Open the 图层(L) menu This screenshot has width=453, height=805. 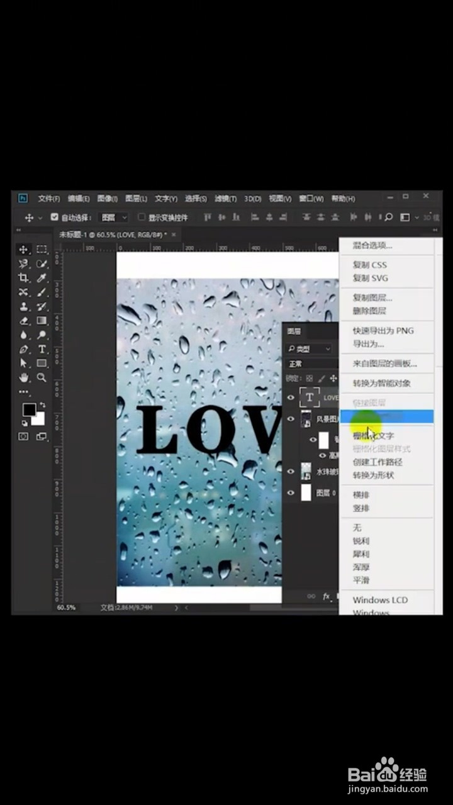(x=136, y=199)
